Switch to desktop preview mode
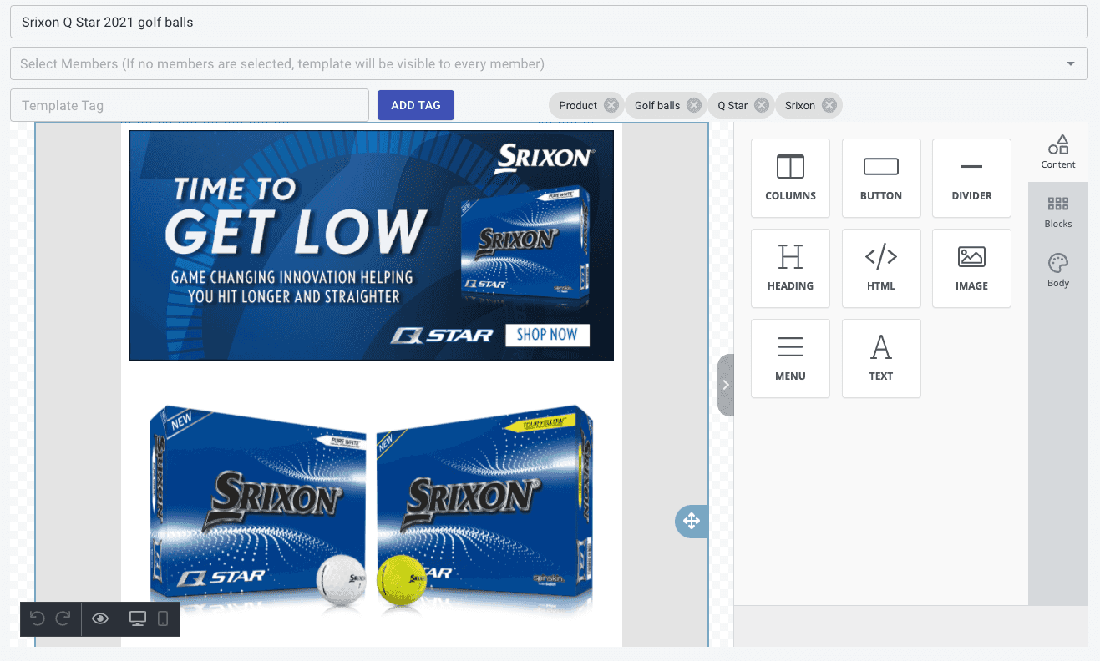Viewport: 1100px width, 661px height. (138, 618)
